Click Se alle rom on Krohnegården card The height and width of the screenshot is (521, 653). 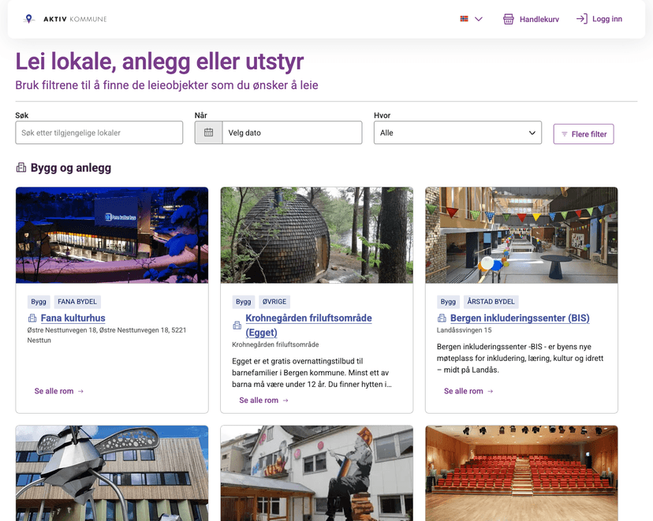[x=263, y=400]
